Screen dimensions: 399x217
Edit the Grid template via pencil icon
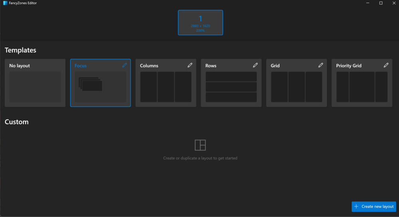tap(321, 65)
